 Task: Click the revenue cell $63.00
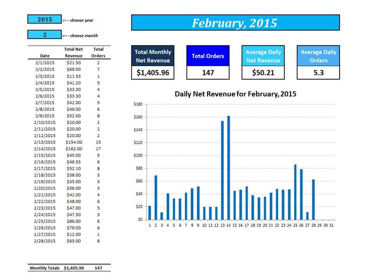click(x=74, y=241)
